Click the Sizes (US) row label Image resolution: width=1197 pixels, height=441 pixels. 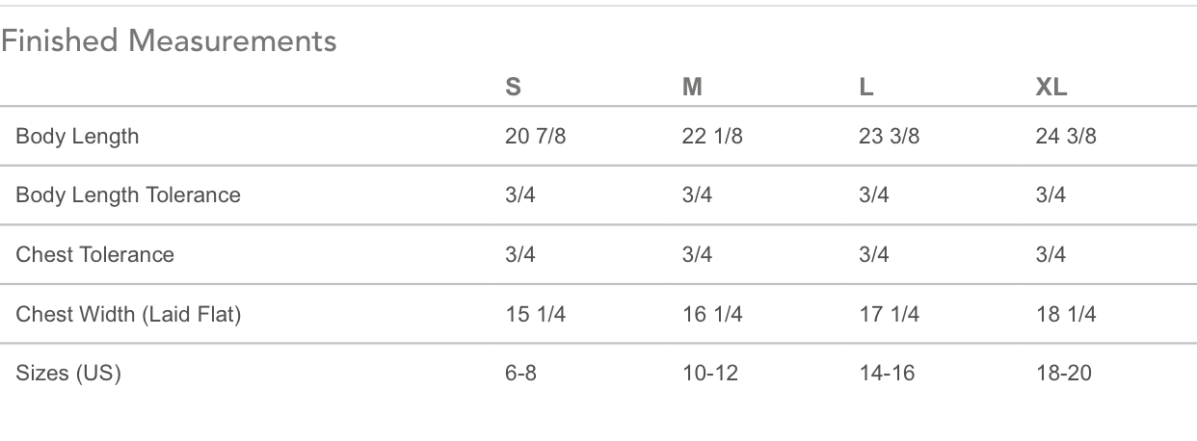(x=68, y=373)
